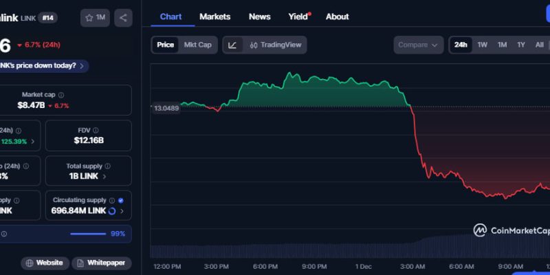Click the Market cap info icon

coord(61,95)
